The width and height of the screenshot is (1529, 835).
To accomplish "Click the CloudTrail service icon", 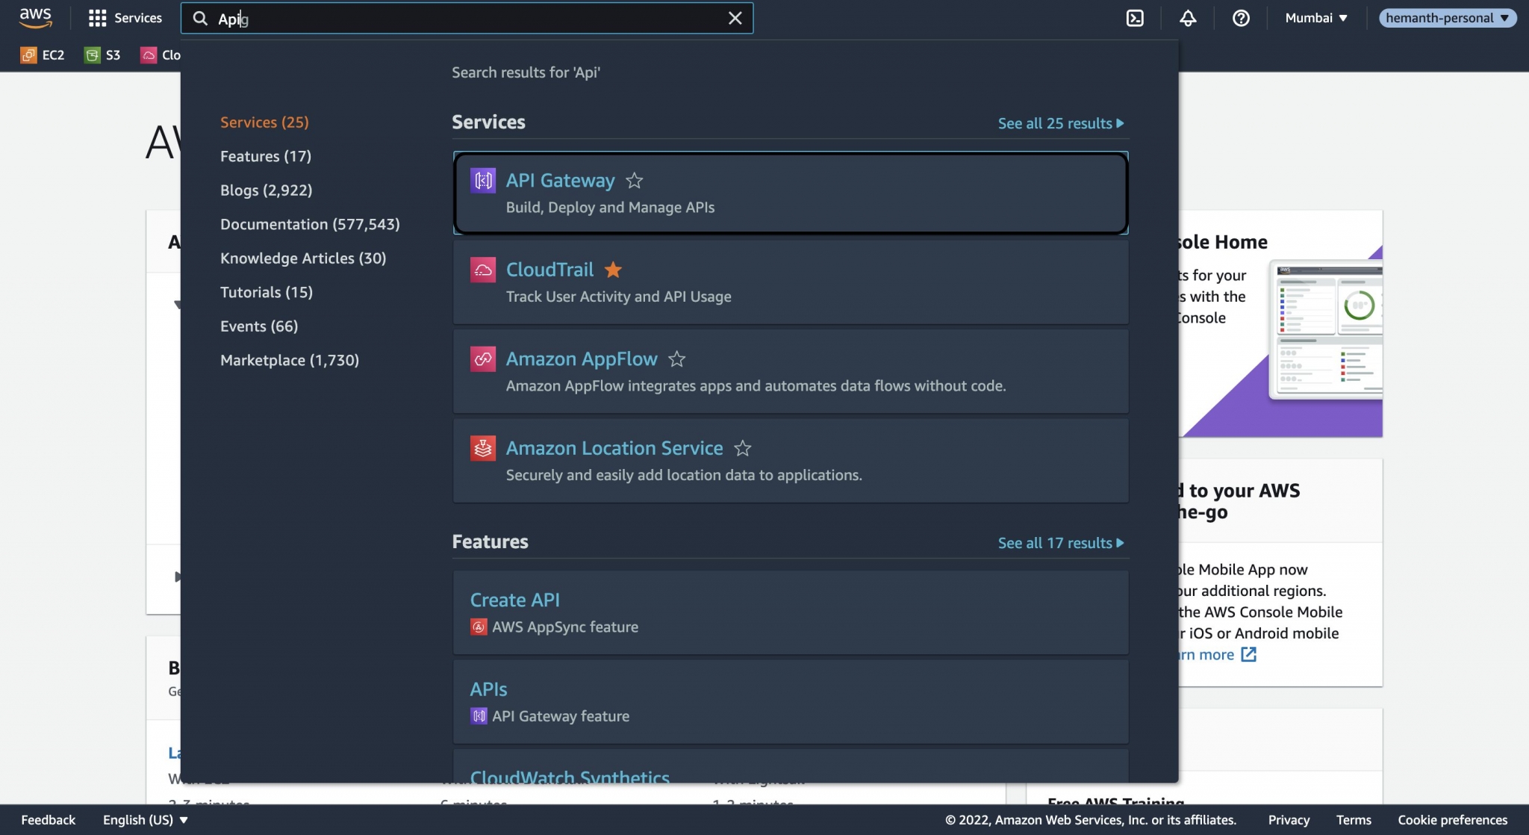I will point(482,269).
